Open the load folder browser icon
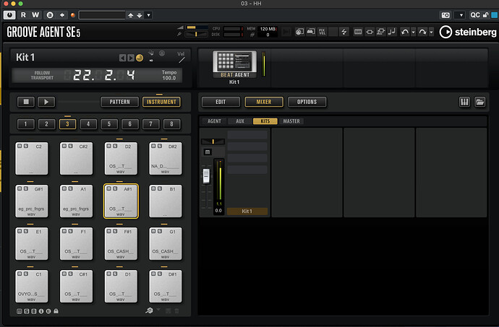499x327 pixels. coord(480,102)
